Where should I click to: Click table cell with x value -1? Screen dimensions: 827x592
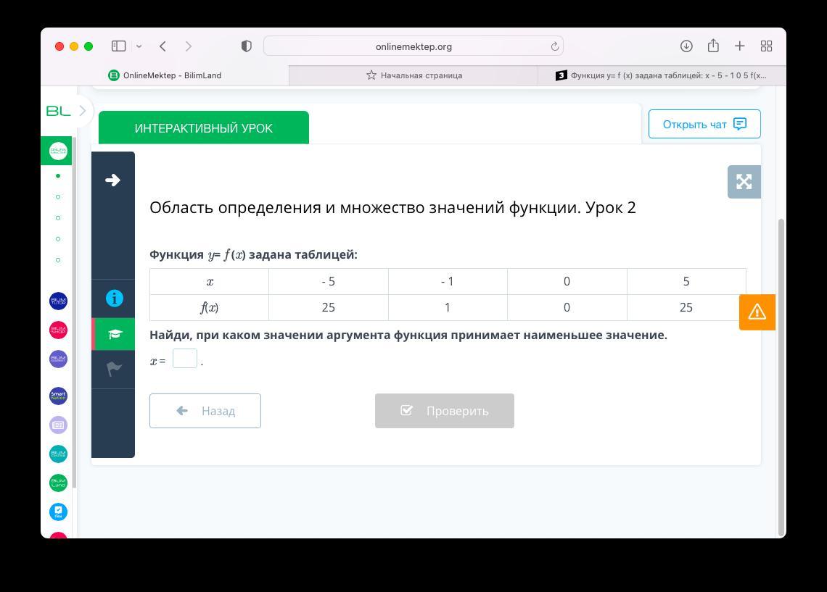tap(448, 281)
